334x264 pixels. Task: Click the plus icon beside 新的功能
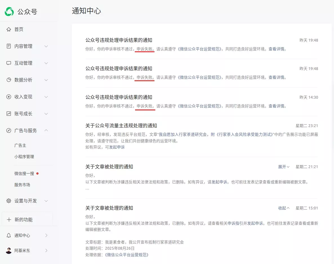pos(9,220)
